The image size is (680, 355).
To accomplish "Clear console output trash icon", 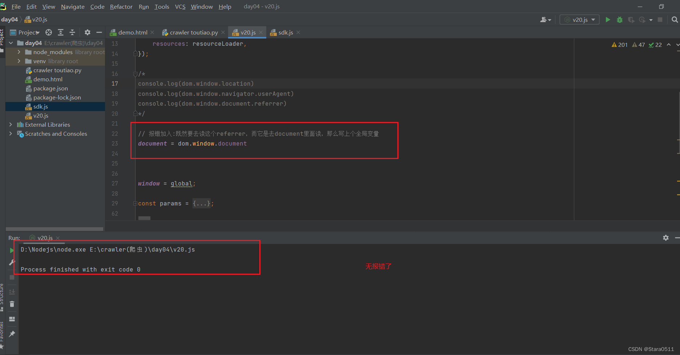I will tap(12, 304).
